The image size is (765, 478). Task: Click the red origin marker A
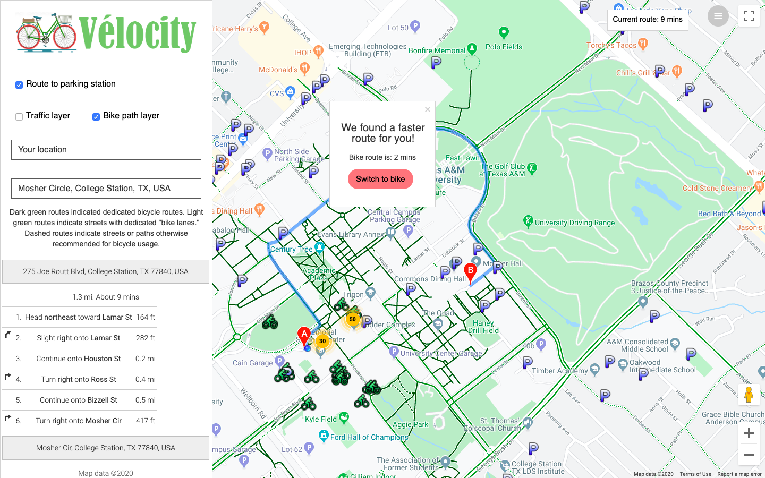304,337
